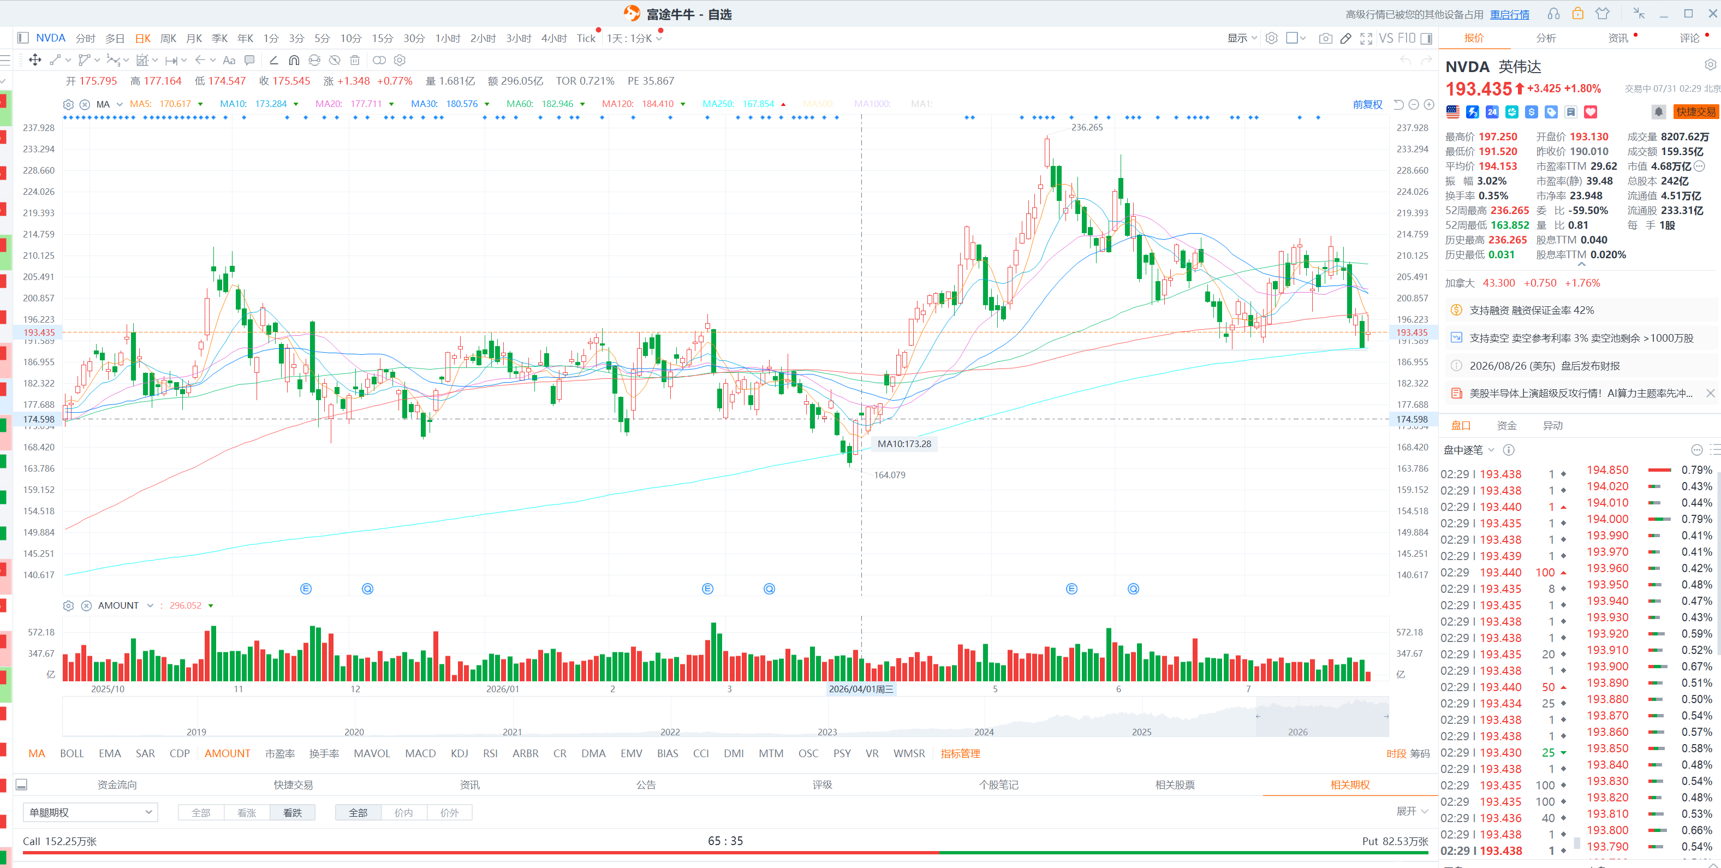Screen dimensions: 1721x868
Task: Open the skin theme shirt icon
Action: click(x=1602, y=14)
